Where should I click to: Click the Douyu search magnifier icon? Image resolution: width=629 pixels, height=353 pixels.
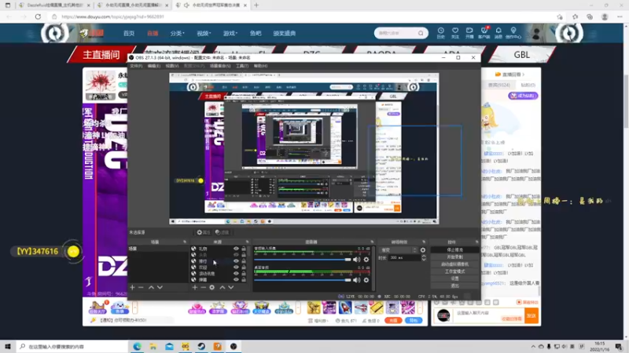point(421,33)
